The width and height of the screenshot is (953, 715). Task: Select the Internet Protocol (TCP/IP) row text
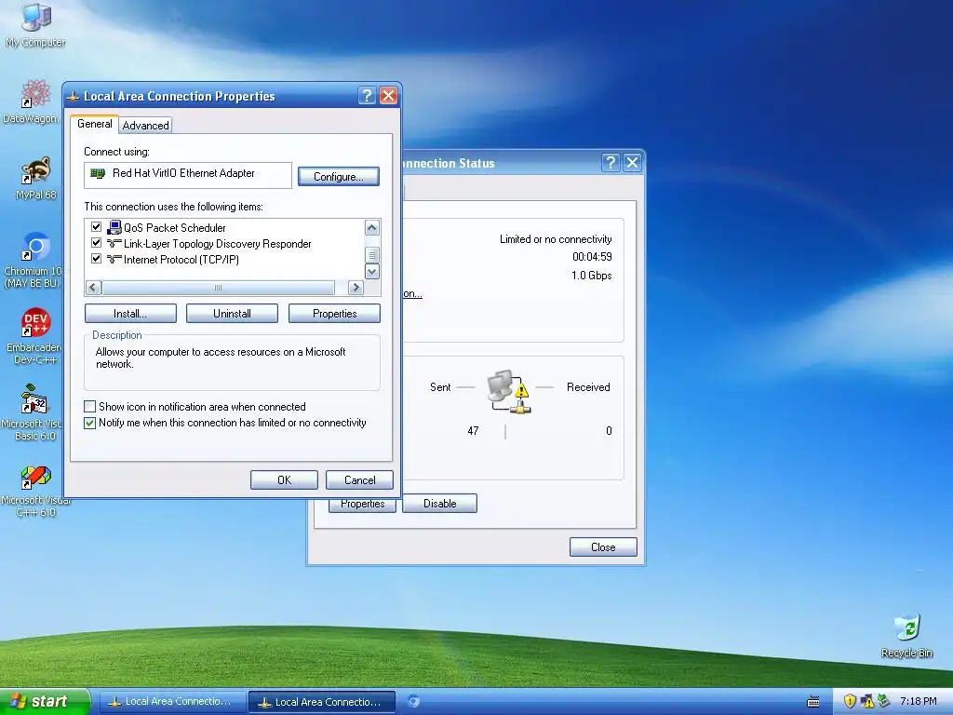pyautogui.click(x=181, y=260)
